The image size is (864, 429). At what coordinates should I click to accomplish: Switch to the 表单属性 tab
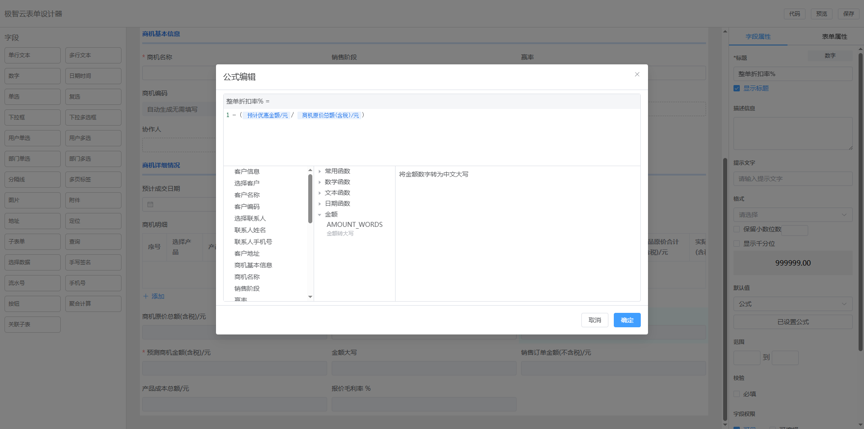[834, 36]
